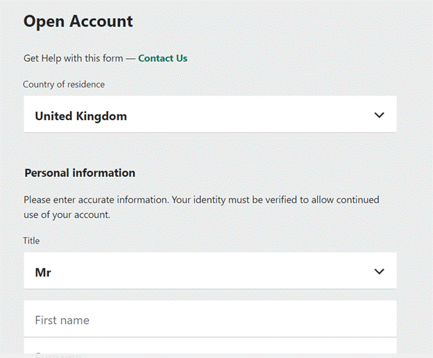This screenshot has width=433, height=358.
Task: Select the United Kingdom text value
Action: tap(80, 116)
